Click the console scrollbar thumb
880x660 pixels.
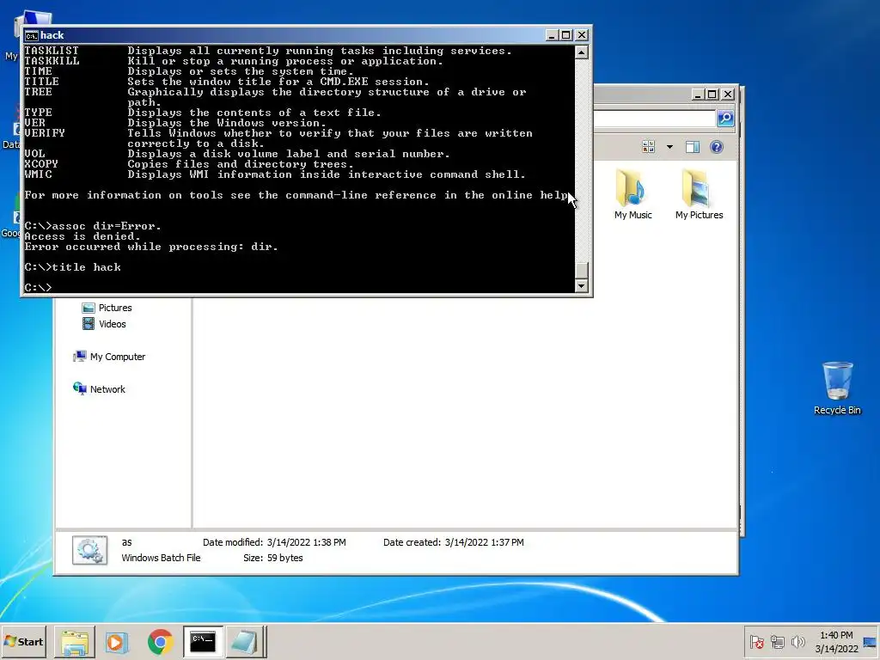[582, 270]
